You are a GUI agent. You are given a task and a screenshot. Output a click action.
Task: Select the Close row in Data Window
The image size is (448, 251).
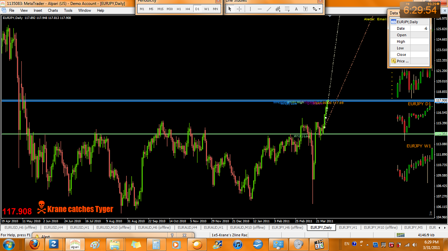tap(410, 55)
